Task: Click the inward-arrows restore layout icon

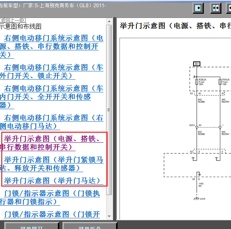Action: [216, 8]
